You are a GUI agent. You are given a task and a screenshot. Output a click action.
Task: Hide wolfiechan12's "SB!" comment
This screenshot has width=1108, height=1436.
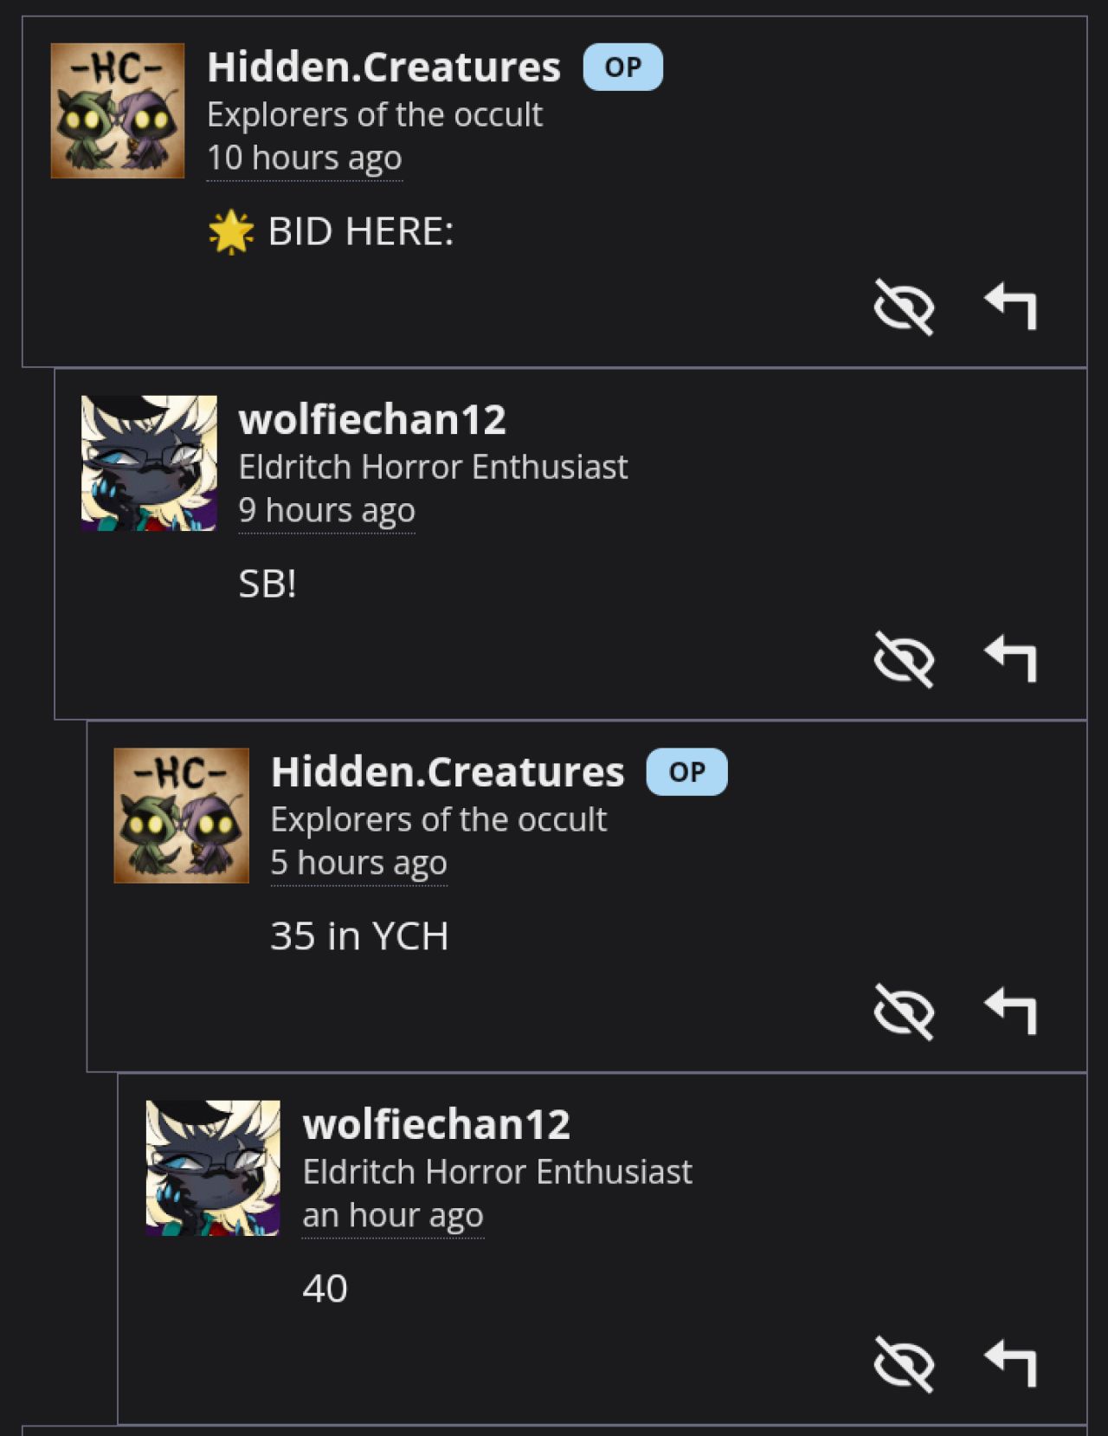(x=904, y=659)
